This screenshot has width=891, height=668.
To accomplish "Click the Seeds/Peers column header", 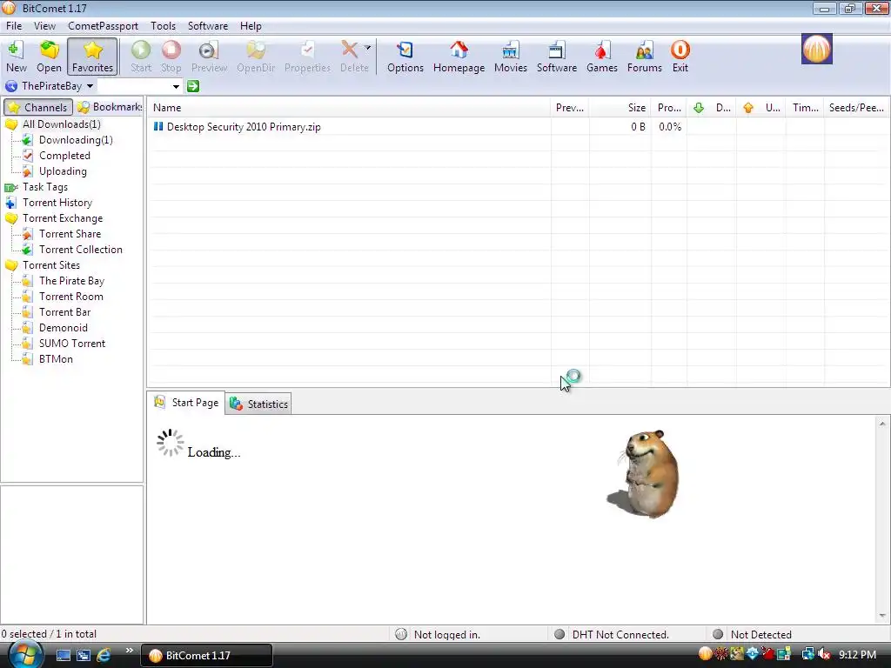I will tap(856, 107).
